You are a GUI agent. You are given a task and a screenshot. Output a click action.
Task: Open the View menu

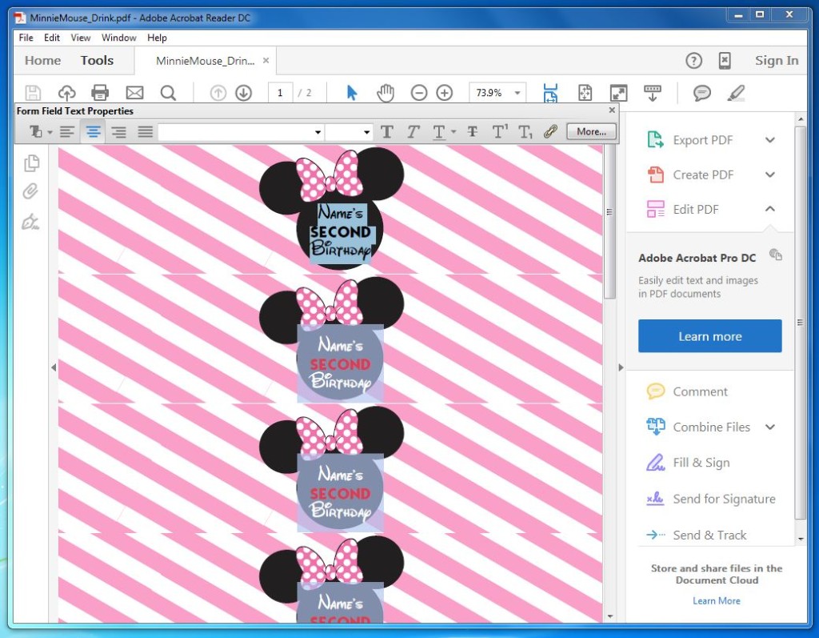tap(80, 38)
